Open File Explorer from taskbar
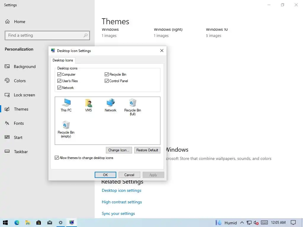The height and width of the screenshot is (227, 303). click(x=28, y=223)
